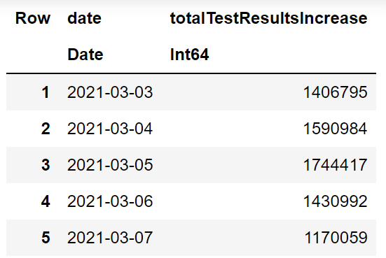Click the totalTestResultsIncrease column header
Screen dimensions: 386x258
coord(268,18)
